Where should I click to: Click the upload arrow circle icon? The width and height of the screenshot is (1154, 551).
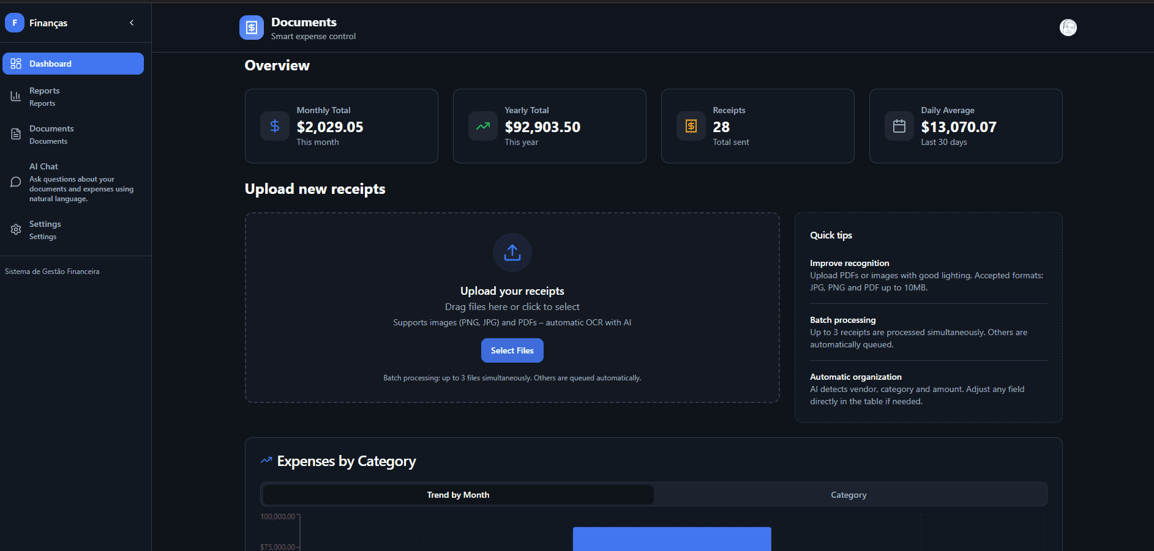[512, 252]
